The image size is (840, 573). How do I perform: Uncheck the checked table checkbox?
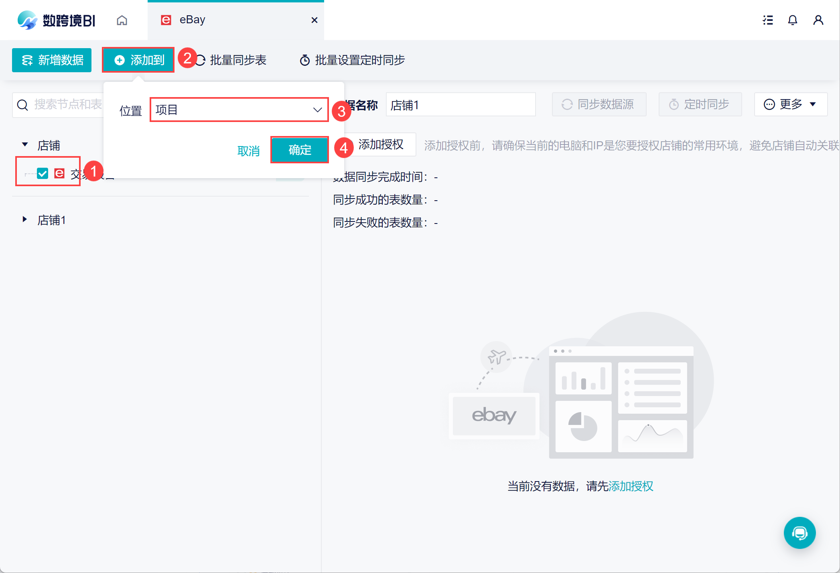point(43,173)
